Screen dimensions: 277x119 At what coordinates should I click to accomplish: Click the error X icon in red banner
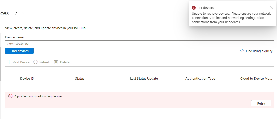click(10, 96)
